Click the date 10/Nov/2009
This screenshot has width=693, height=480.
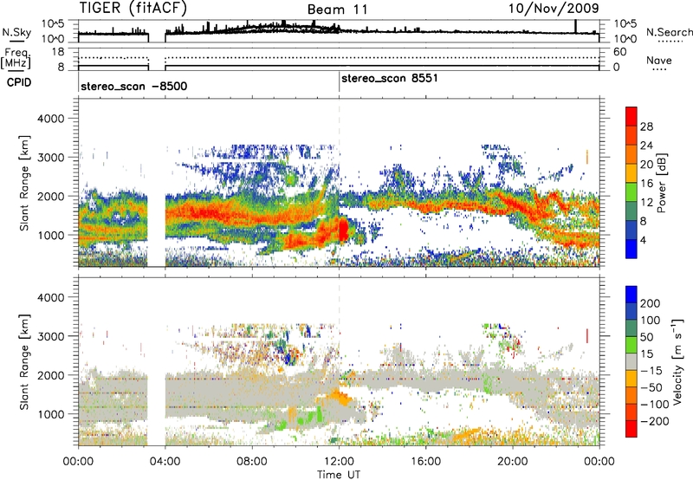(554, 8)
